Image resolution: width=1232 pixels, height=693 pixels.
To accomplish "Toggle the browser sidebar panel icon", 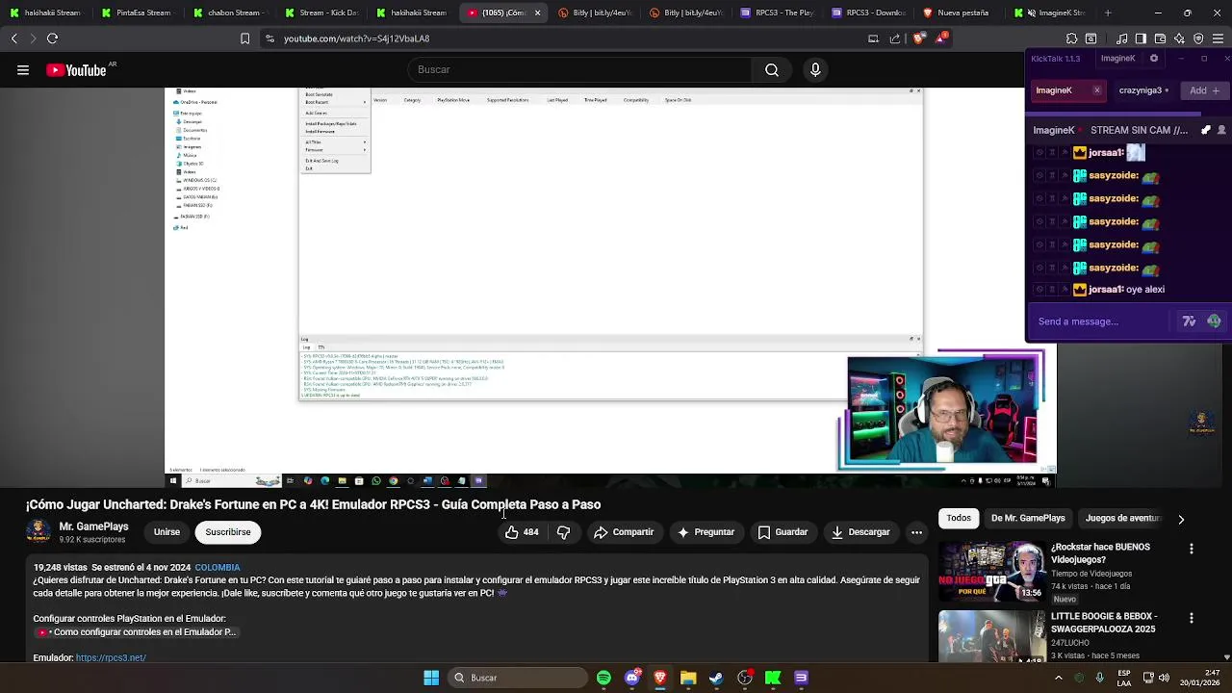I will (x=1141, y=38).
